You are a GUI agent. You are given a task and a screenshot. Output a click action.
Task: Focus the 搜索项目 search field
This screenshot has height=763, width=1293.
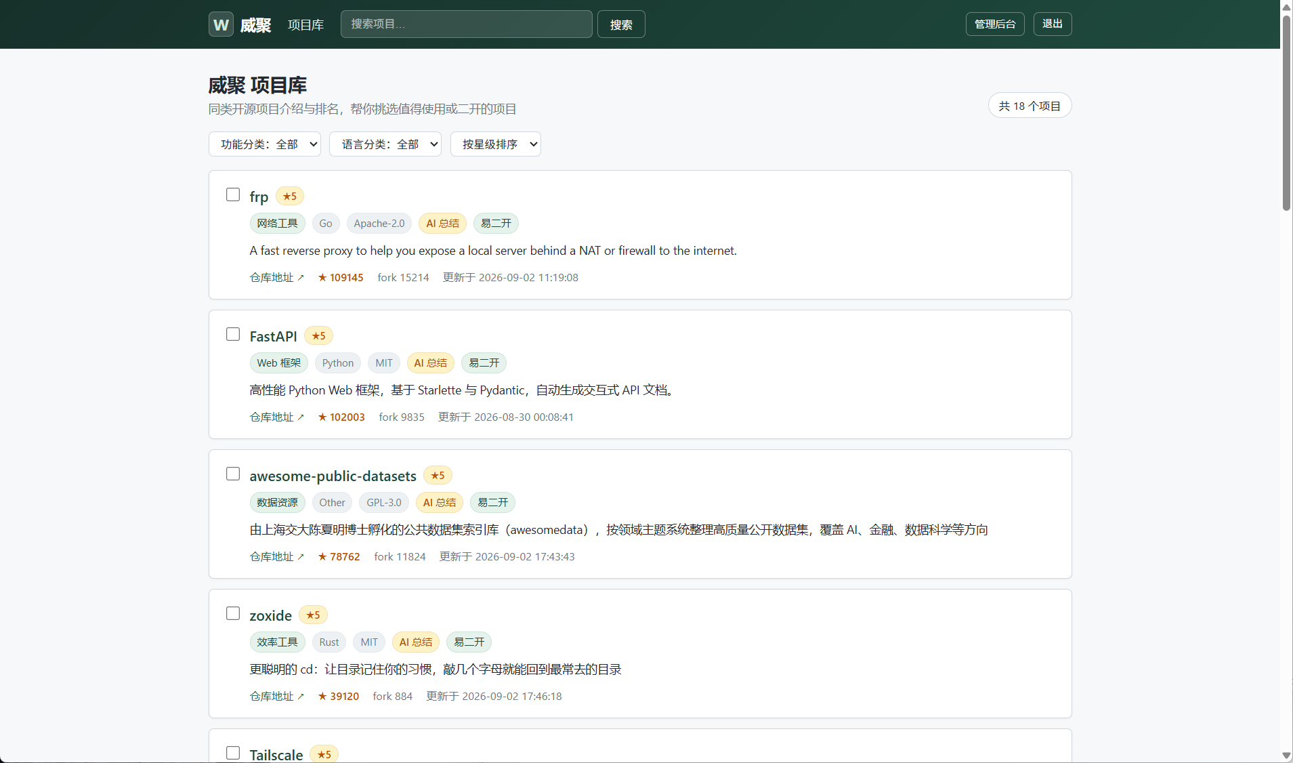(466, 24)
